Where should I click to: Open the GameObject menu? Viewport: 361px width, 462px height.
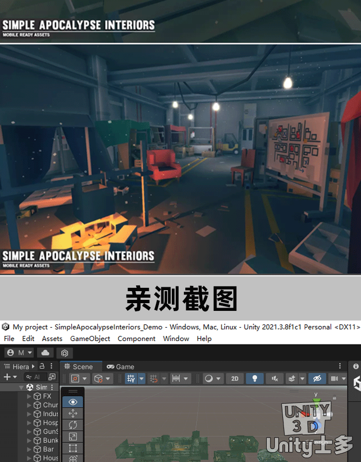[90, 339]
